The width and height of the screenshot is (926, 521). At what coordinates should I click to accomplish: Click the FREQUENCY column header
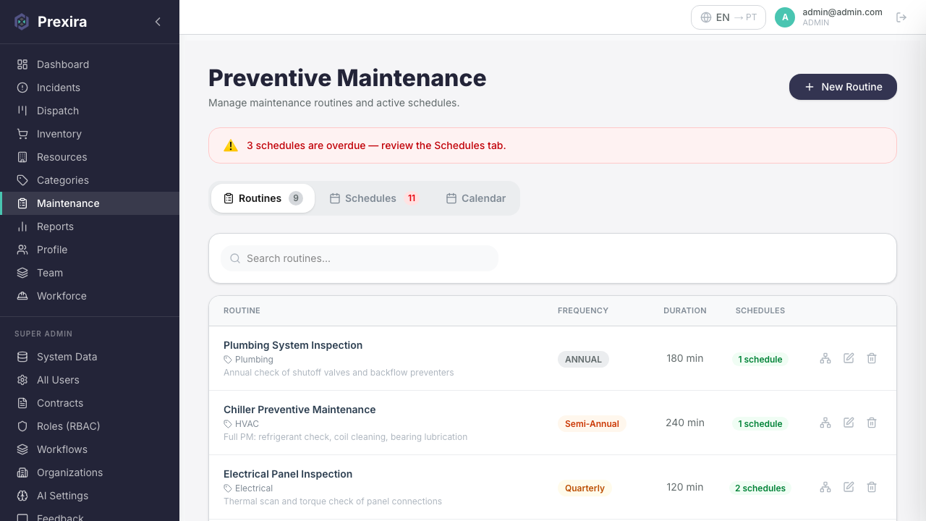click(583, 310)
